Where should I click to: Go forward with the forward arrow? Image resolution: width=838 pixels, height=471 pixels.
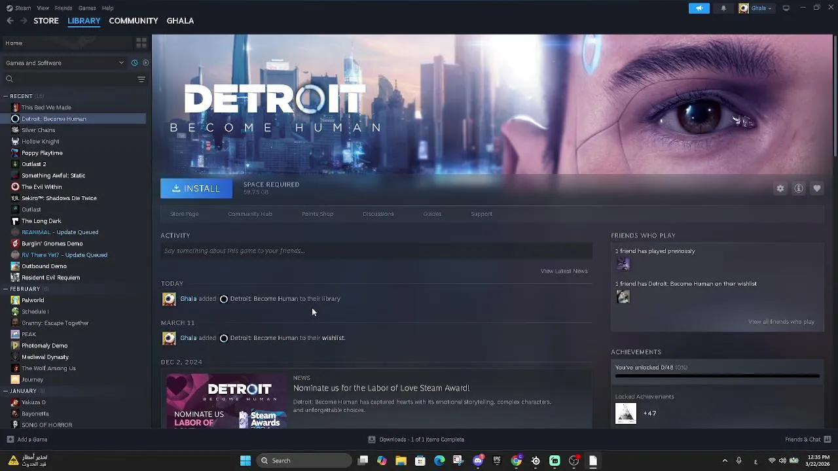pyautogui.click(x=24, y=21)
